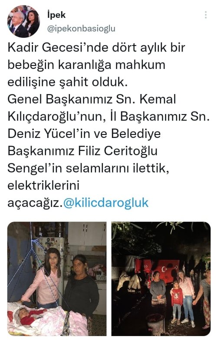This screenshot has height=340, width=217.
Task: Click the line 'Sengel'in selamlarını ilettik,'
Action: click(x=89, y=168)
